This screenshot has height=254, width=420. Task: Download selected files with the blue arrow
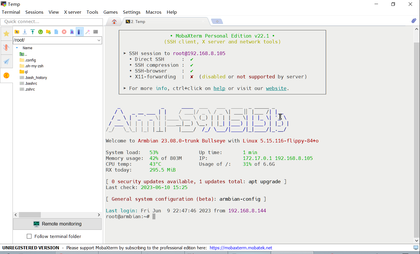(x=25, y=32)
